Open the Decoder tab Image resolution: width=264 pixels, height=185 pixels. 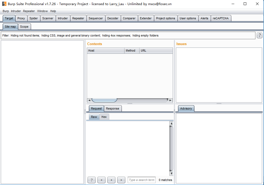point(113,18)
